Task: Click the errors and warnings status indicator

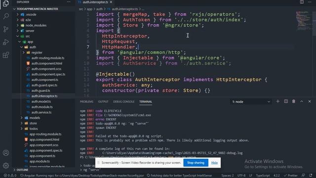Action: 10,176
